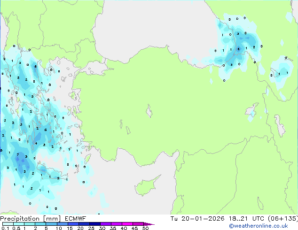Pick the magenta swatch between 40 and 45
Viewport: 298px width, 230px height.
point(127,224)
